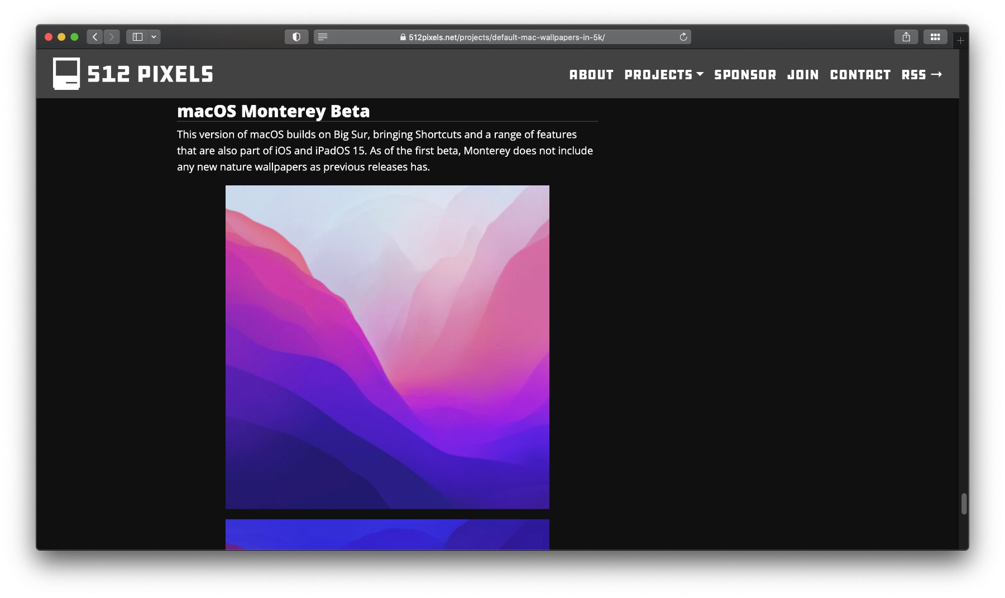1005x598 pixels.
Task: Go back with Safari's back arrow
Action: point(95,37)
